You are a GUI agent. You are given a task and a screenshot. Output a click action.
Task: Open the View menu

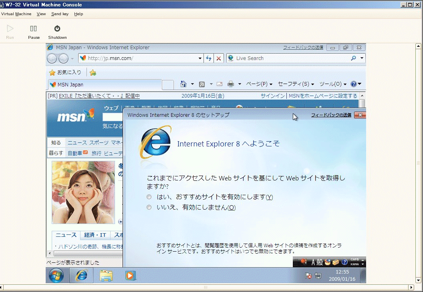[41, 14]
